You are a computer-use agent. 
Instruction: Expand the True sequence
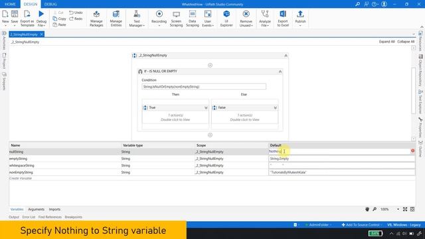[206, 108]
